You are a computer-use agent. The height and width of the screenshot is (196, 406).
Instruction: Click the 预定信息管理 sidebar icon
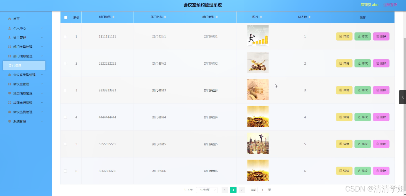(10, 93)
